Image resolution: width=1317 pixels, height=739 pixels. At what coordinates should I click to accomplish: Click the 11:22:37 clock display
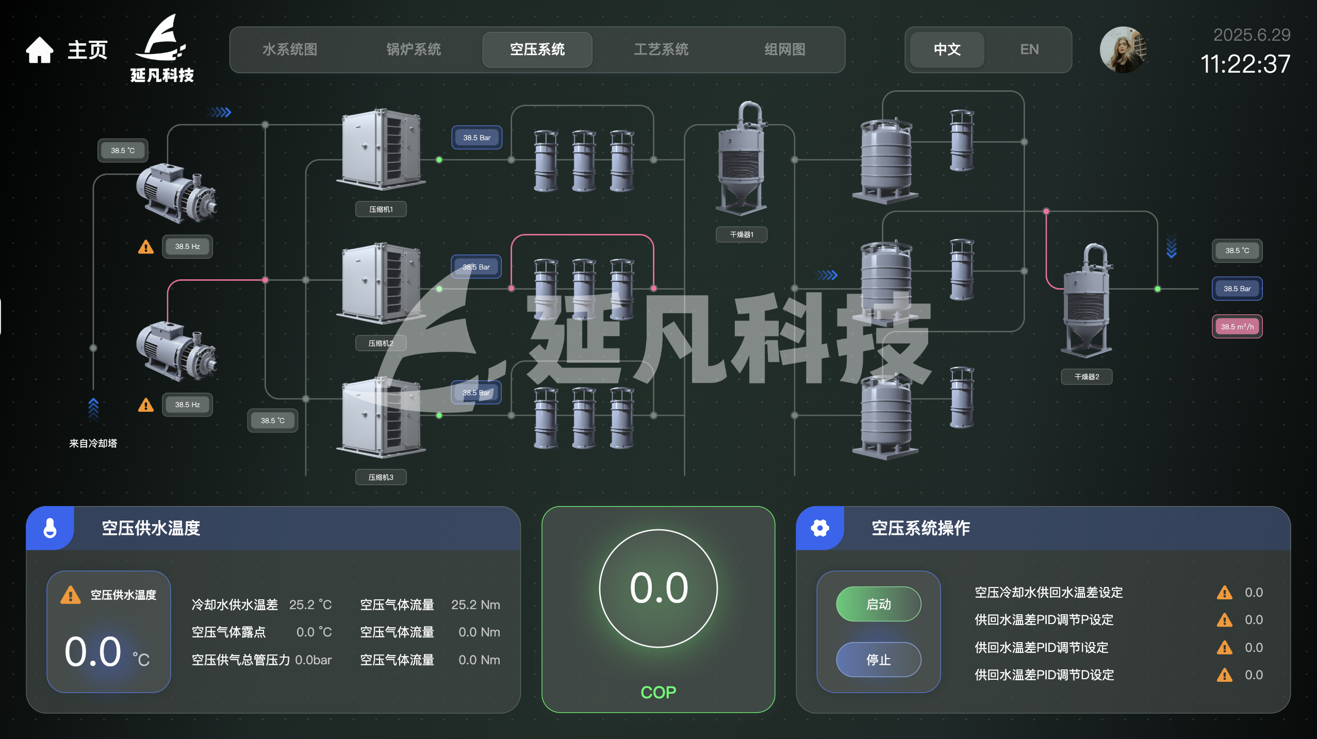1245,64
